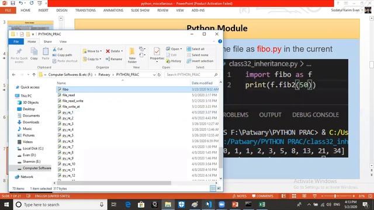Click Explorer file list vertical scrollbar
The image size is (374, 210).
tap(221, 157)
